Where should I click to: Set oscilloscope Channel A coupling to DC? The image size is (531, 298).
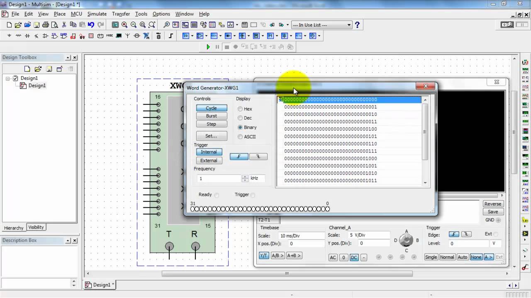[354, 257]
